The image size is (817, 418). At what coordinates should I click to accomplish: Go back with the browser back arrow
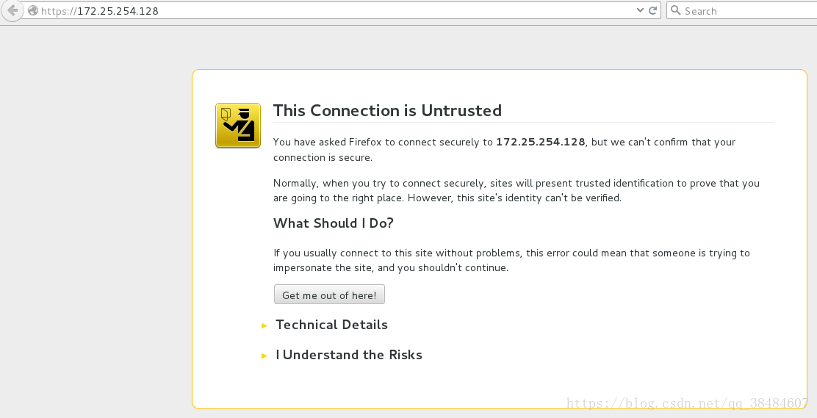tap(12, 10)
